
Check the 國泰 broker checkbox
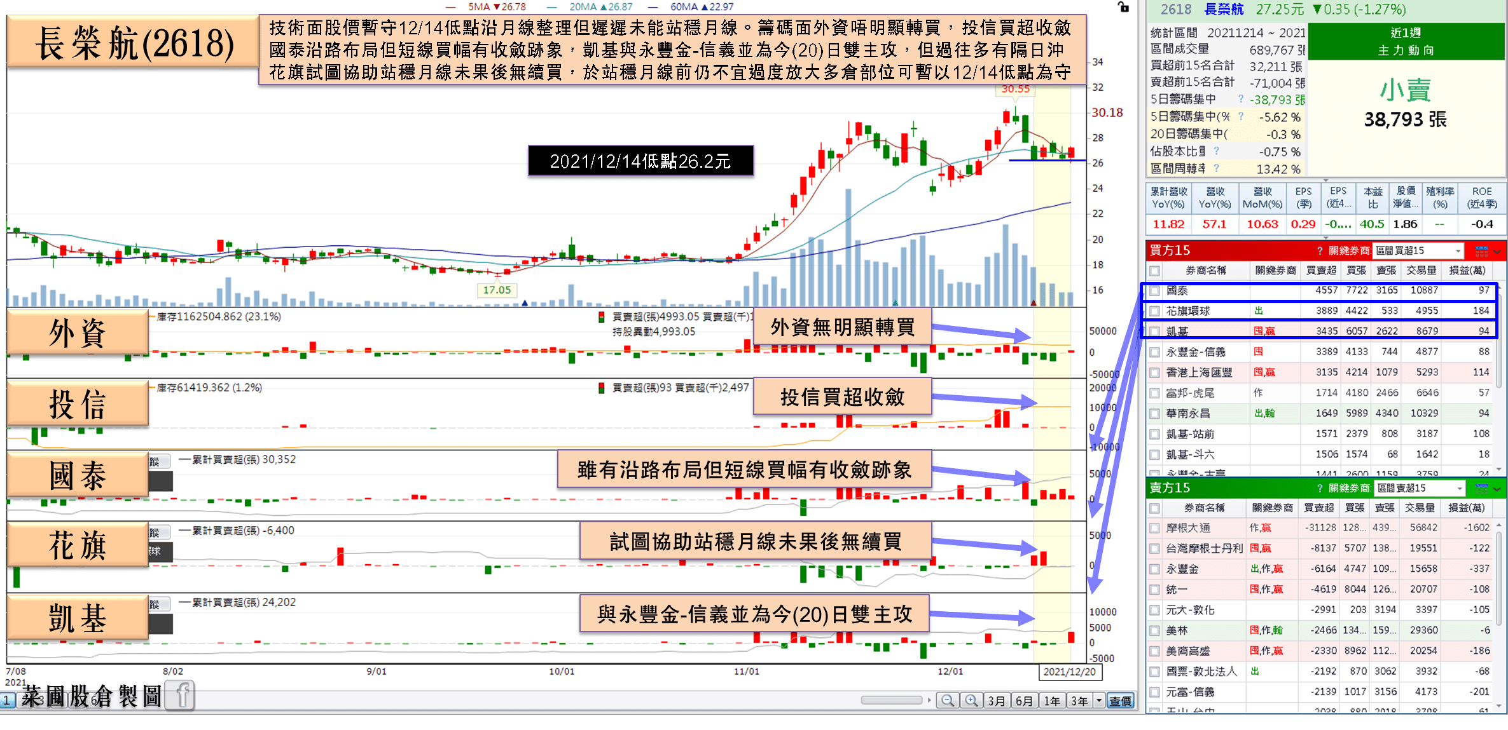point(1154,291)
